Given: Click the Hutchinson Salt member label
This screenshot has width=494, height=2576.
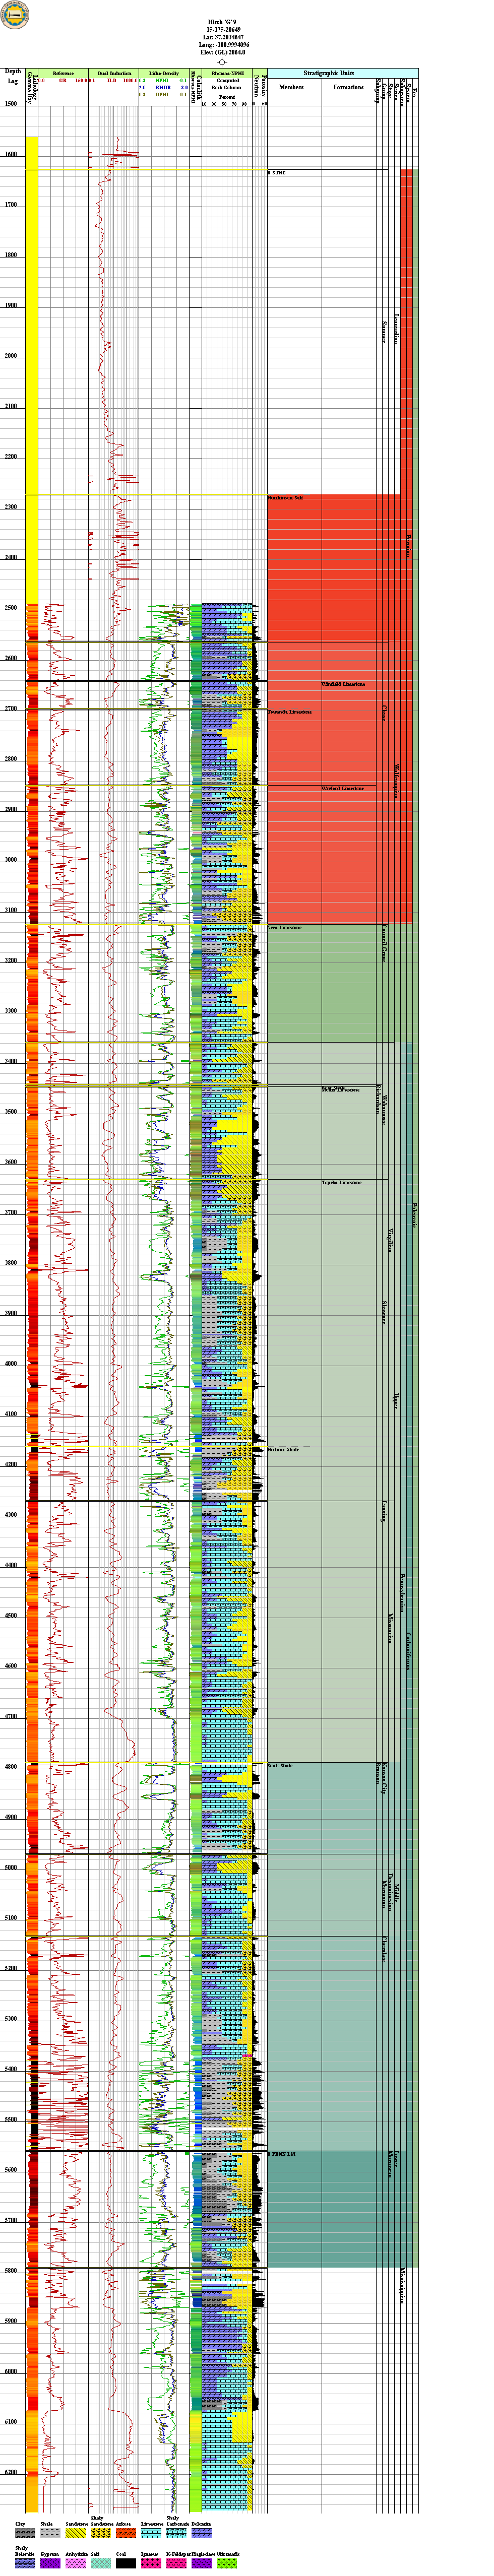Looking at the screenshot, I should coord(285,498).
